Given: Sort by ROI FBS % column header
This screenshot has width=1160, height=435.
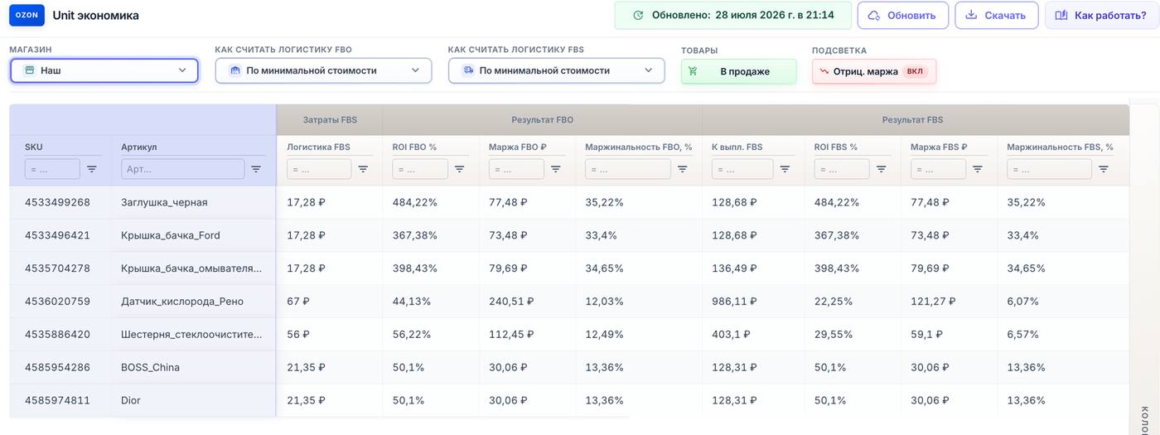Looking at the screenshot, I should (x=835, y=147).
